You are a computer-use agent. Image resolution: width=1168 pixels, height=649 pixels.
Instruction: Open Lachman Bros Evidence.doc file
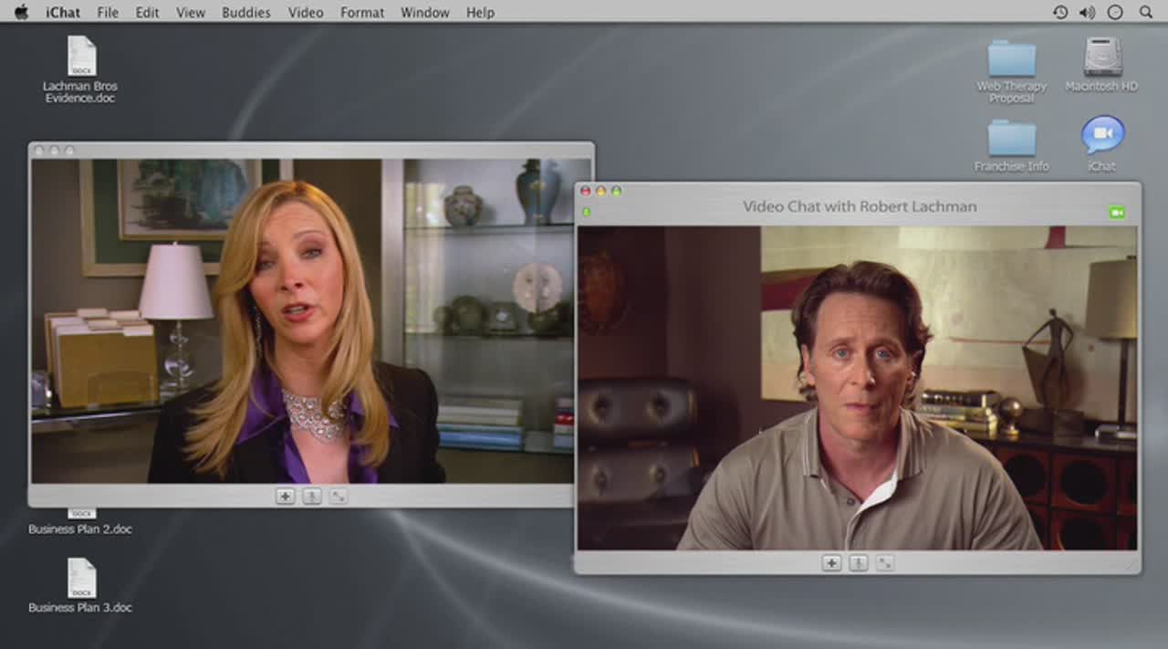(x=81, y=57)
